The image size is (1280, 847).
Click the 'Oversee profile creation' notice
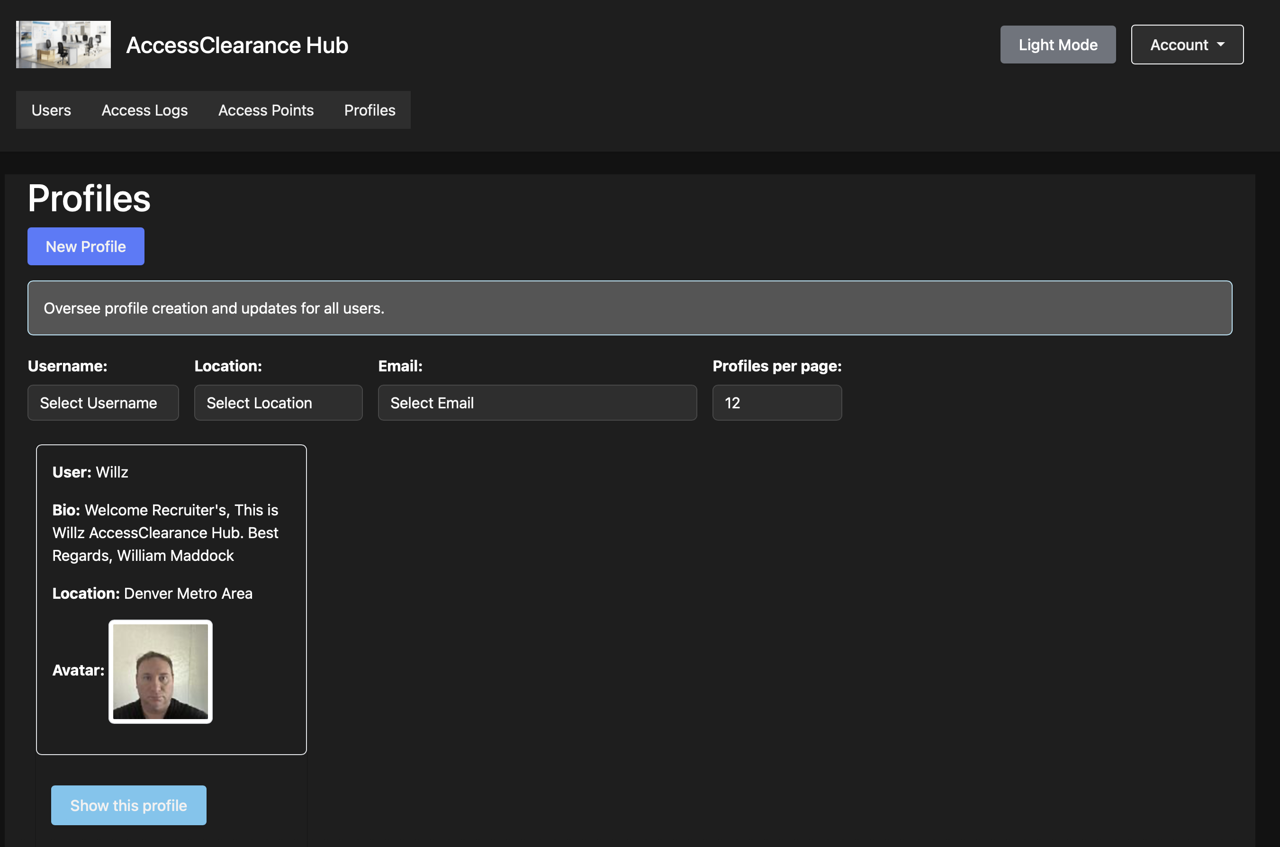(x=630, y=308)
